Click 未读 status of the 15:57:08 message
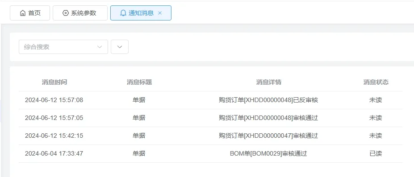414x177 pixels. 376,100
